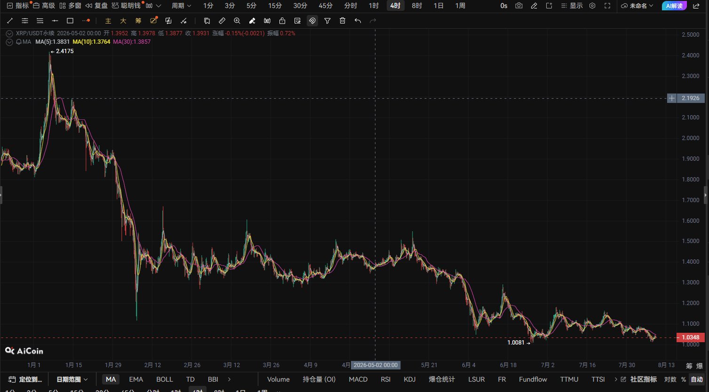Switch to the 15分 timeframe in top bar
This screenshot has width=709, height=392.
pos(275,6)
